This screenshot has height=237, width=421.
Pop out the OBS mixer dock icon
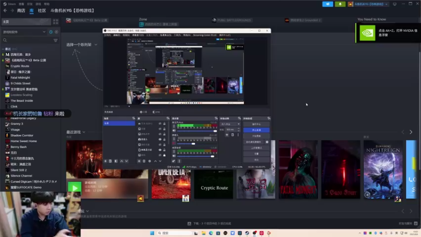[x=216, y=118]
